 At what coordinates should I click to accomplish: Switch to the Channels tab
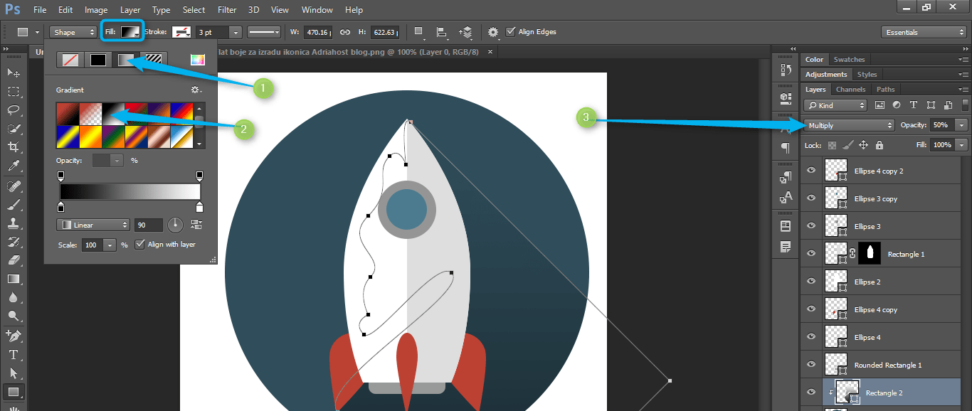click(x=850, y=90)
